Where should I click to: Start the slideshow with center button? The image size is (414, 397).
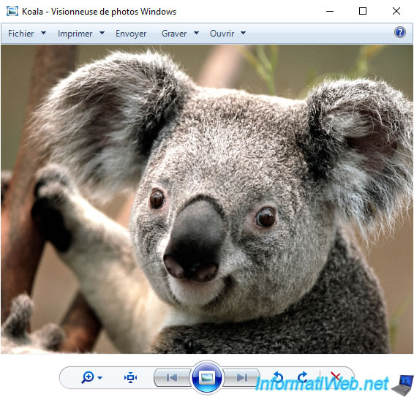click(x=207, y=377)
